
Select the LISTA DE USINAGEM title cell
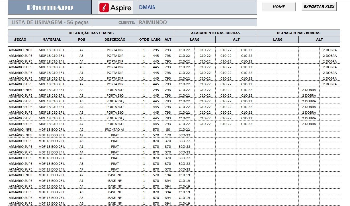[50, 22]
